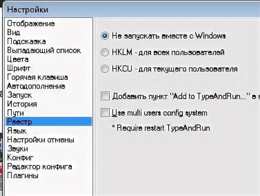Open the Цвета settings page
This screenshot has width=260, height=196.
click(x=18, y=59)
